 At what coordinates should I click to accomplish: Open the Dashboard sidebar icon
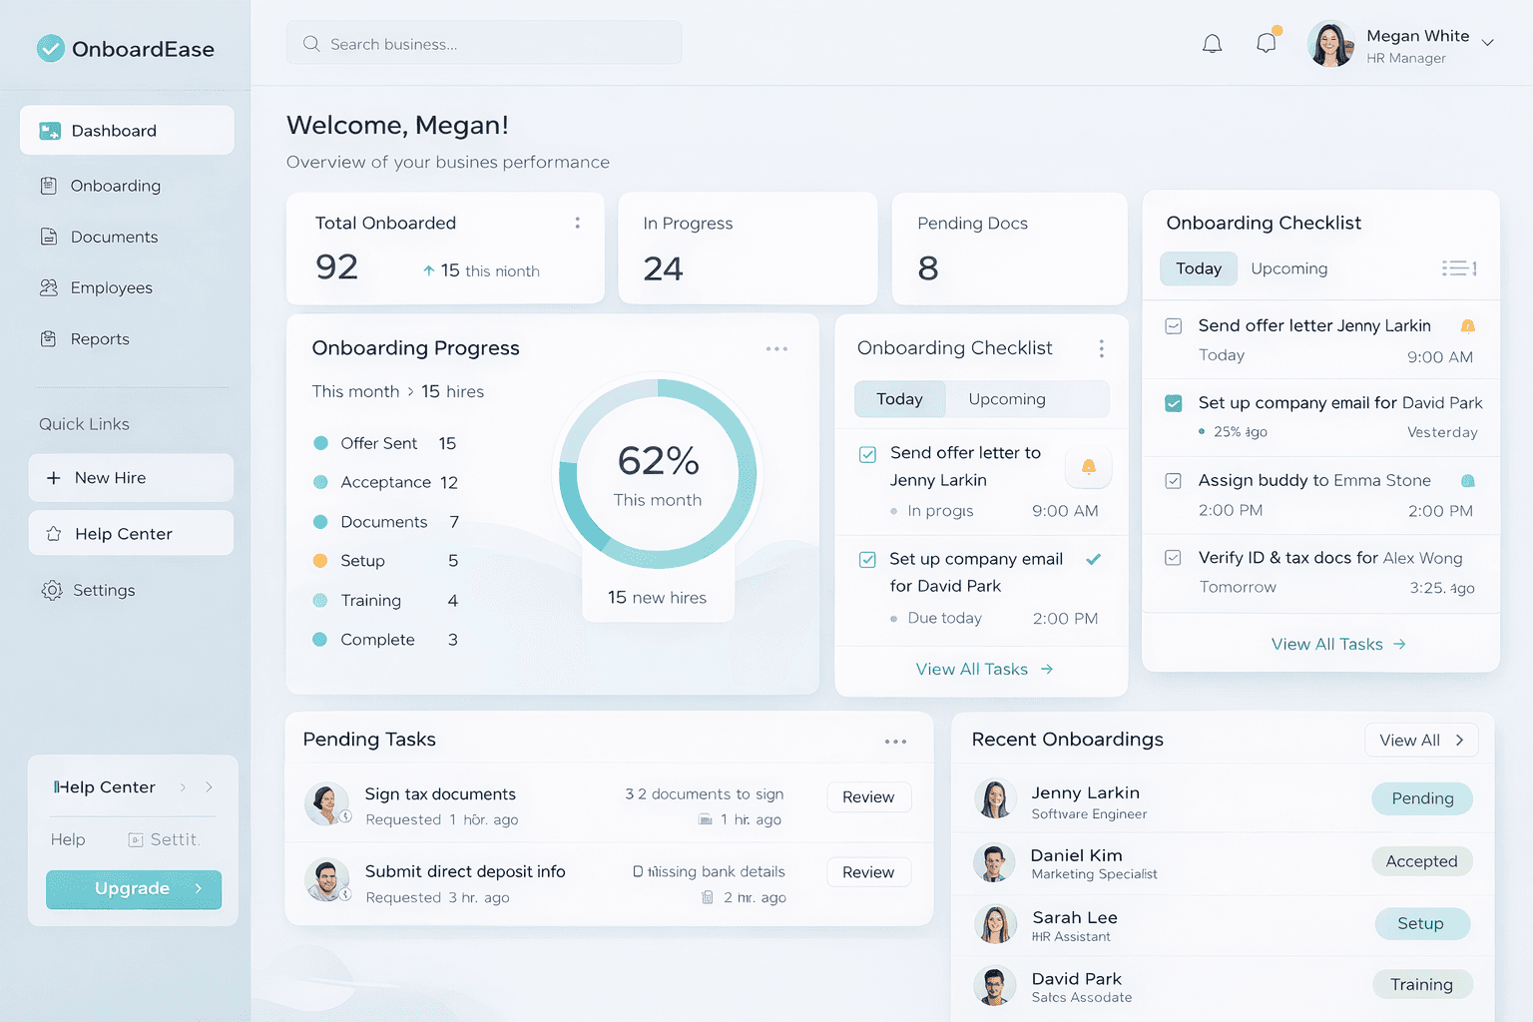50,130
